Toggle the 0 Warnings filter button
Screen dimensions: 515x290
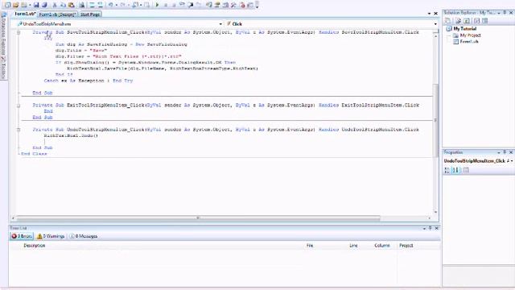pos(51,236)
